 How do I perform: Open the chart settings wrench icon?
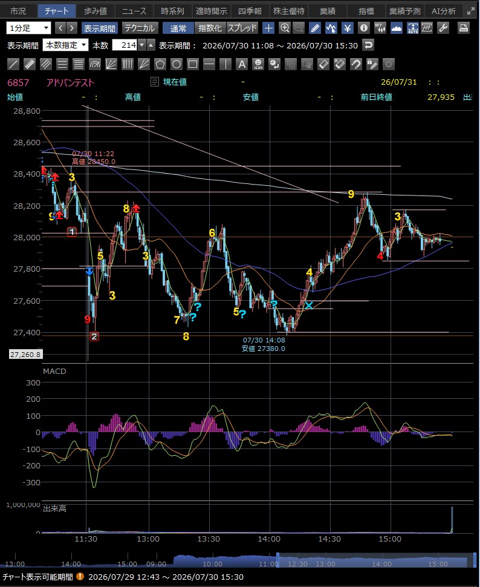pos(443,28)
